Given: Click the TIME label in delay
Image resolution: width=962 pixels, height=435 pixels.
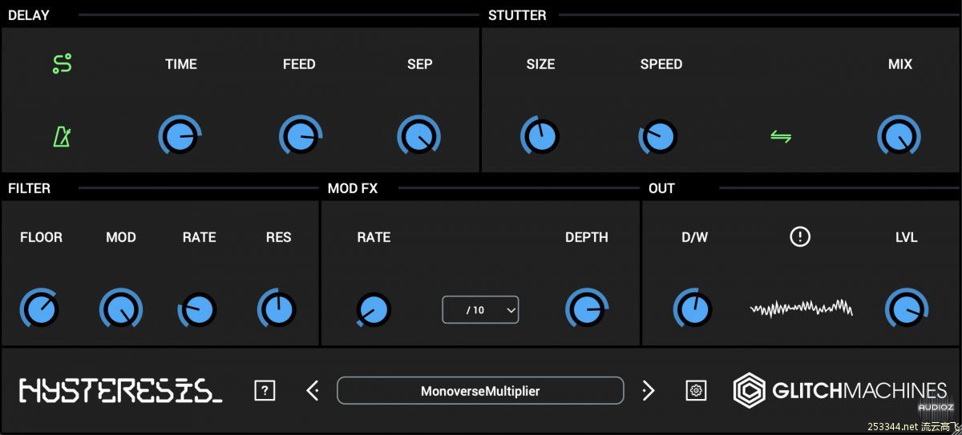Looking at the screenshot, I should pos(181,64).
